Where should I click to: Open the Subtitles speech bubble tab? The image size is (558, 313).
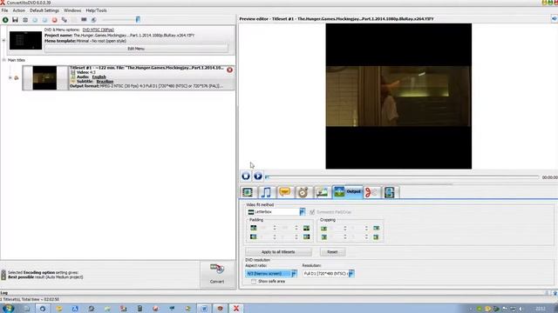pos(285,192)
